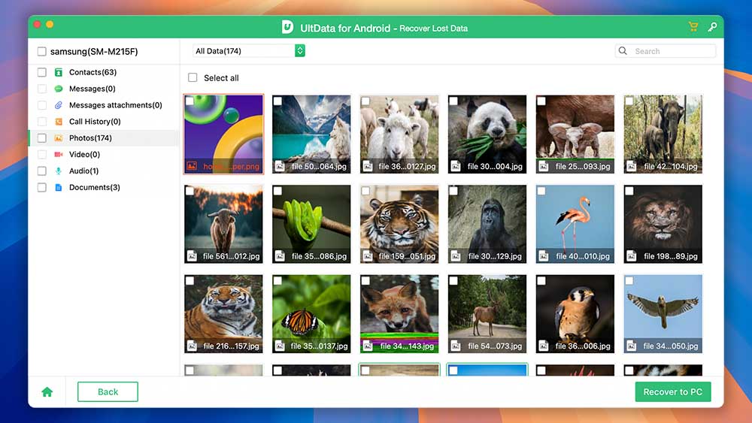Click the Messages speech bubble icon
The image size is (752, 423).
(59, 89)
